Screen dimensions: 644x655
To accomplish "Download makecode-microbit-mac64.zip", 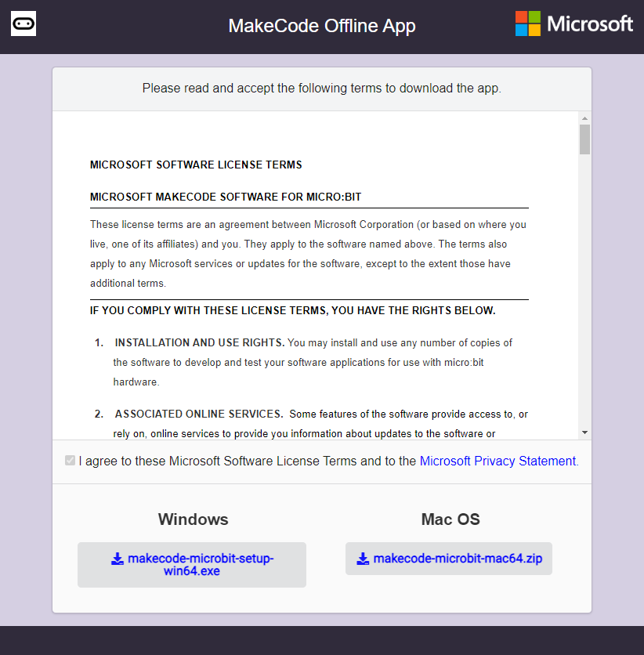I will (x=449, y=559).
